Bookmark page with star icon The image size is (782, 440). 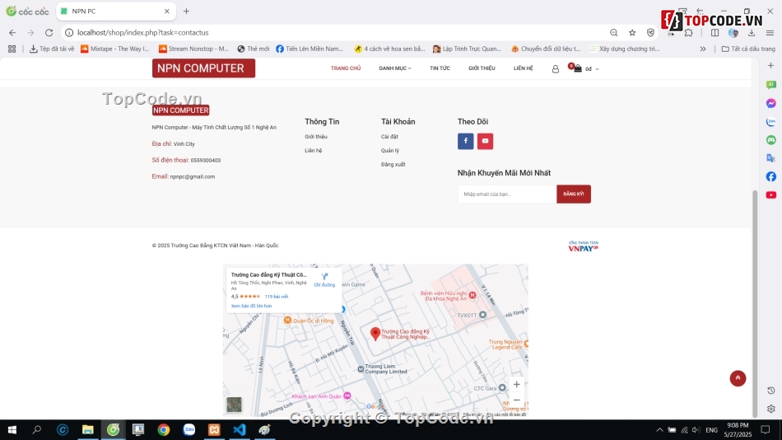(x=632, y=32)
